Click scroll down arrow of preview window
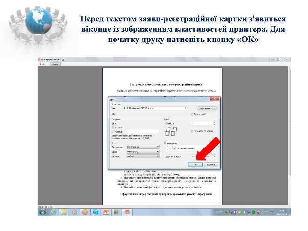 tap(289, 203)
